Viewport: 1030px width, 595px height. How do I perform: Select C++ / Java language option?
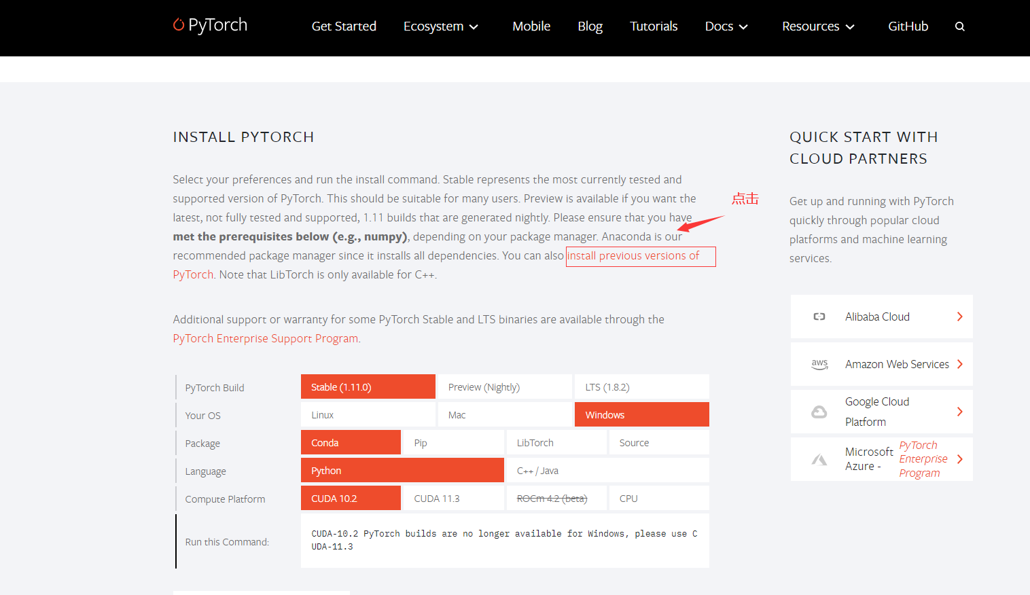click(608, 470)
